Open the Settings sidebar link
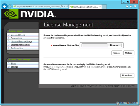 click(14, 67)
